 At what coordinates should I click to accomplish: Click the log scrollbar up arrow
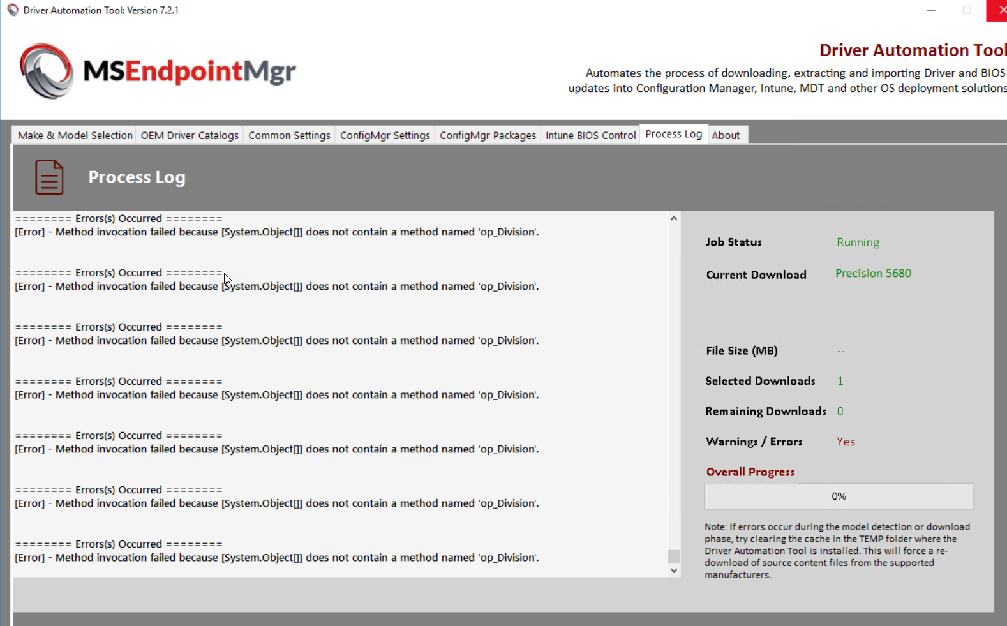coord(674,218)
